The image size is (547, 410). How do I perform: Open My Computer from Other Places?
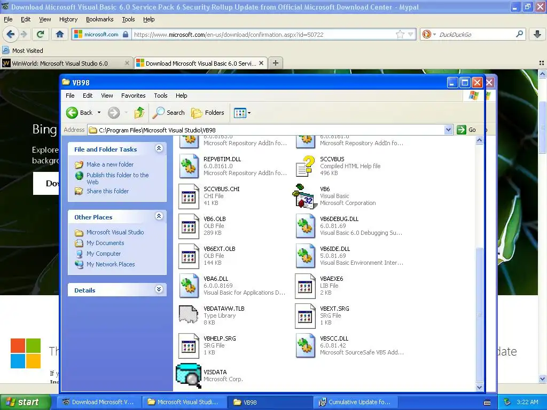104,254
